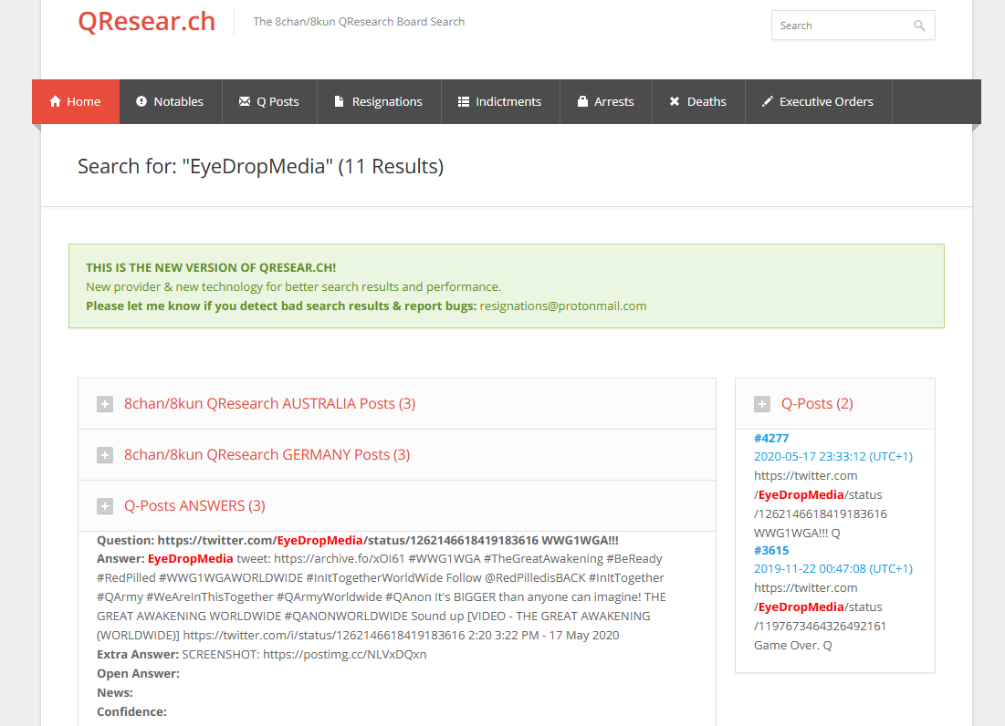The height and width of the screenshot is (726, 1005).
Task: Go to the Notables menu item
Action: coord(171,102)
